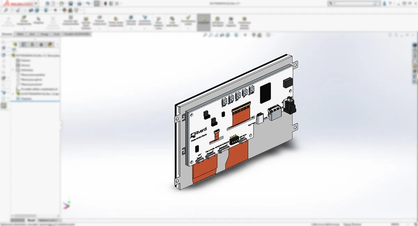Click the Print icon
The width and height of the screenshot is (418, 226).
tap(79, 3)
